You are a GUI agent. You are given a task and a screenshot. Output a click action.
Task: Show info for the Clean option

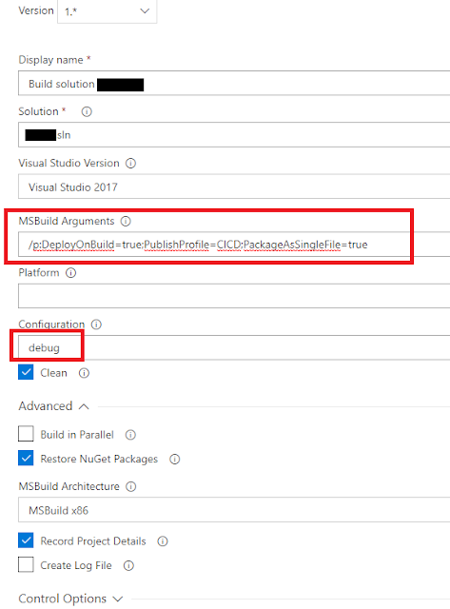pyautogui.click(x=84, y=373)
